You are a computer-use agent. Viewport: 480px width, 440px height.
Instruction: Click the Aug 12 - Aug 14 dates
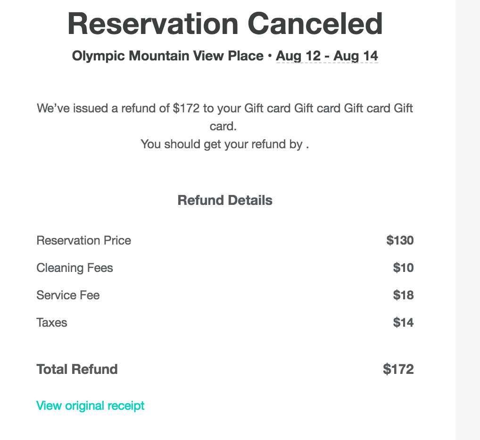(x=327, y=56)
